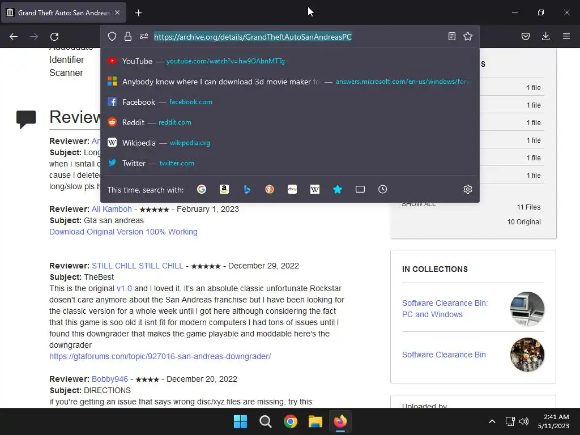Click the forward navigation arrow

point(34,37)
